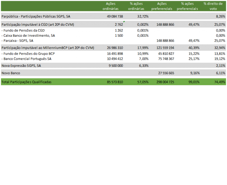This screenshot has height=185, width=227.
Task: Click the 26 986 310 cell
Action: 115,48
